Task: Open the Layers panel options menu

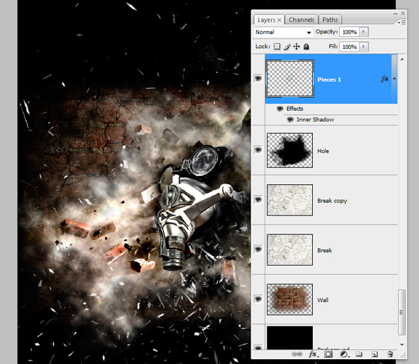Action: (x=402, y=22)
